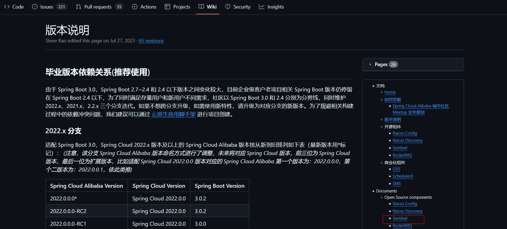Viewport: 507px width, 229px height.
Task: Open the 65 revisions link
Action: point(151,41)
